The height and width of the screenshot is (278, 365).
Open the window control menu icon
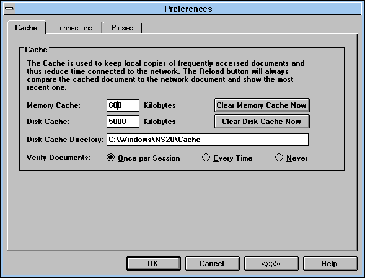click(9, 9)
